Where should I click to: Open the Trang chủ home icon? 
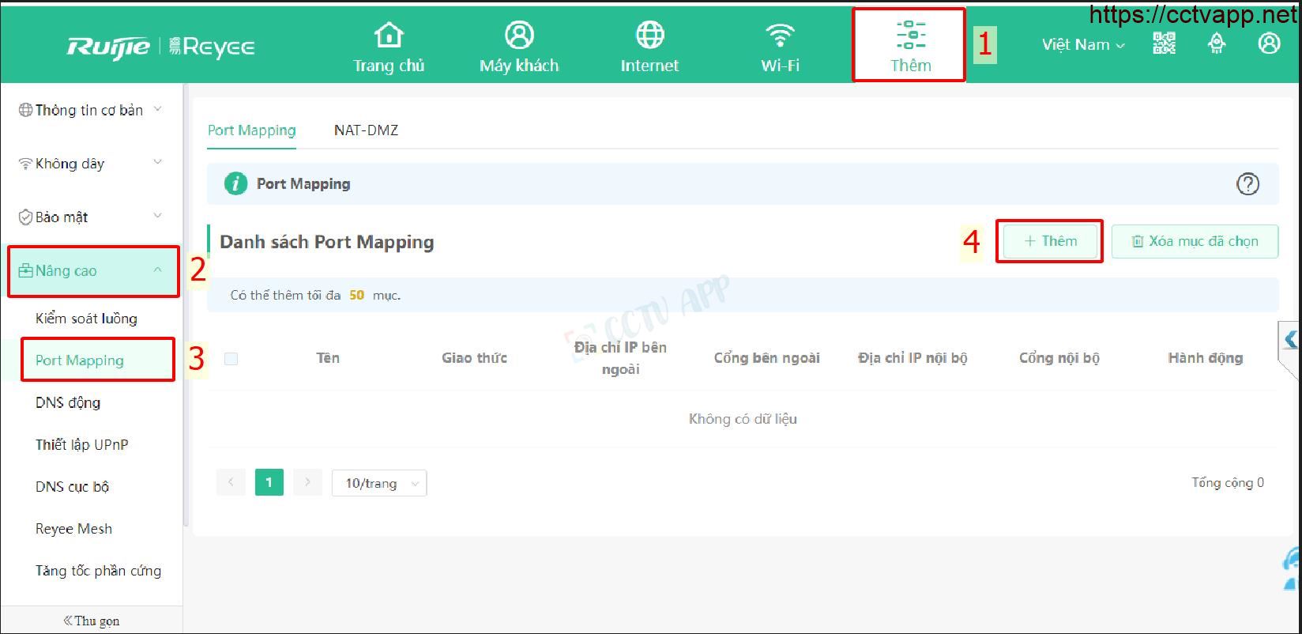pos(389,36)
